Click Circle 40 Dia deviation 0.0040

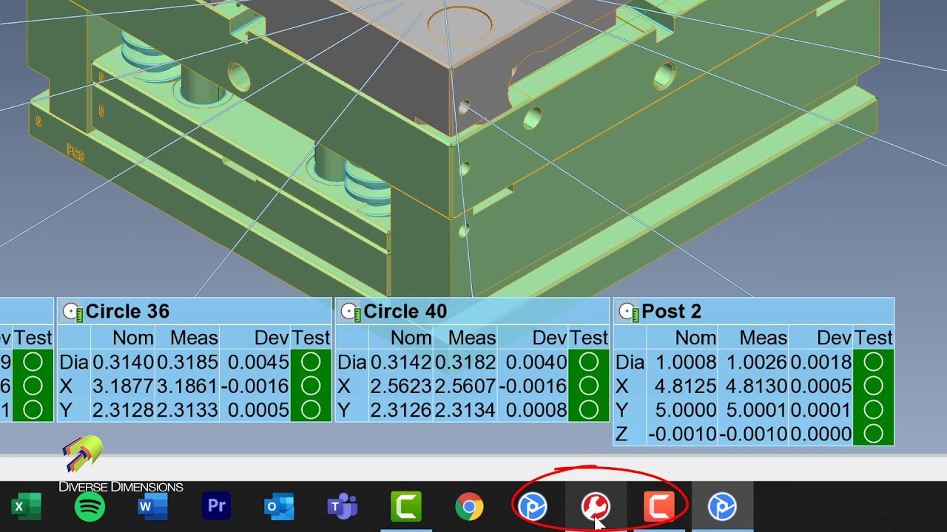pyautogui.click(x=536, y=362)
